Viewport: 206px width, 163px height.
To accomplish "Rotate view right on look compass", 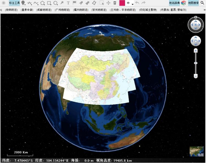I will 199,25.
